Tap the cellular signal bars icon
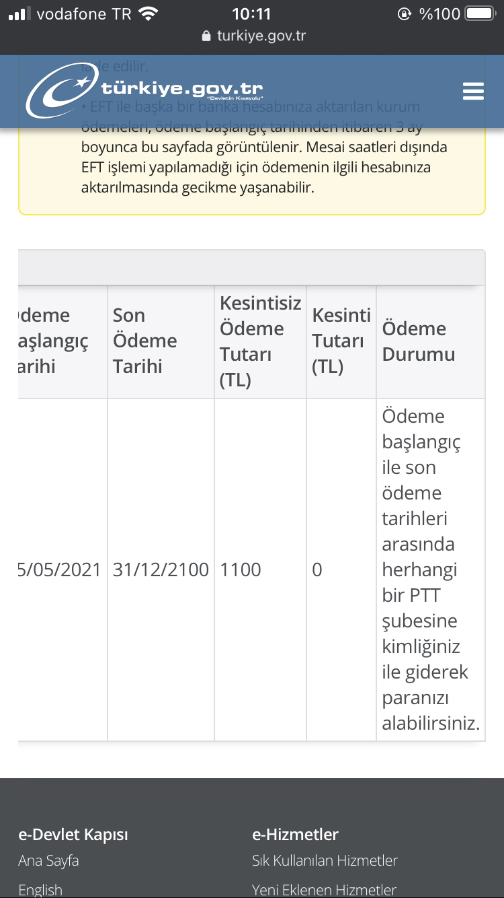The height and width of the screenshot is (898, 504). pos(21,13)
